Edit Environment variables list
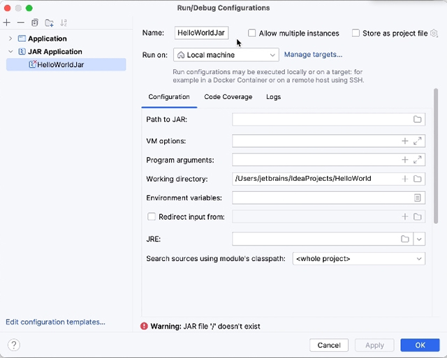447x358 pixels. [x=418, y=197]
